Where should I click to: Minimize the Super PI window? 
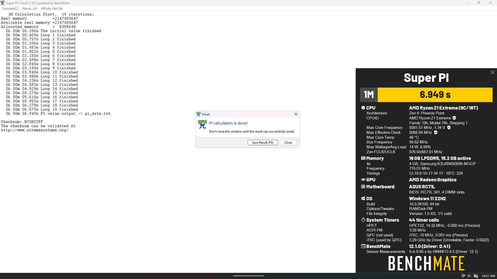[467, 3]
